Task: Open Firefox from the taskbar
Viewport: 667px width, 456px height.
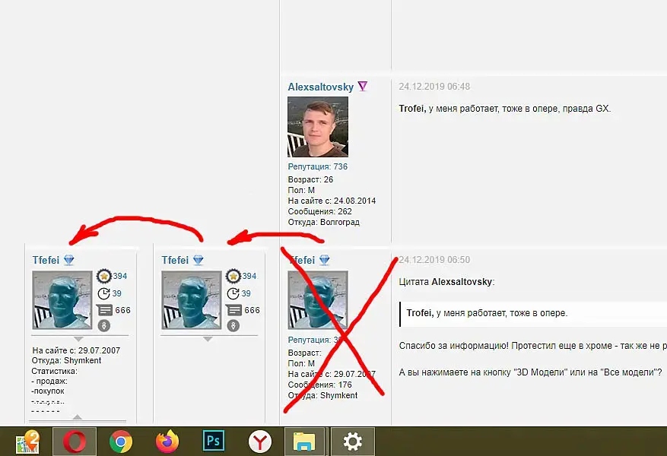Action: [x=167, y=442]
